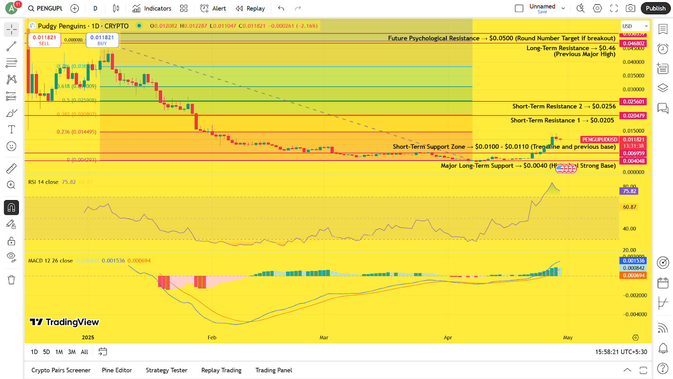Click the 0.025601 price axis label
The height and width of the screenshot is (379, 673).
(633, 101)
